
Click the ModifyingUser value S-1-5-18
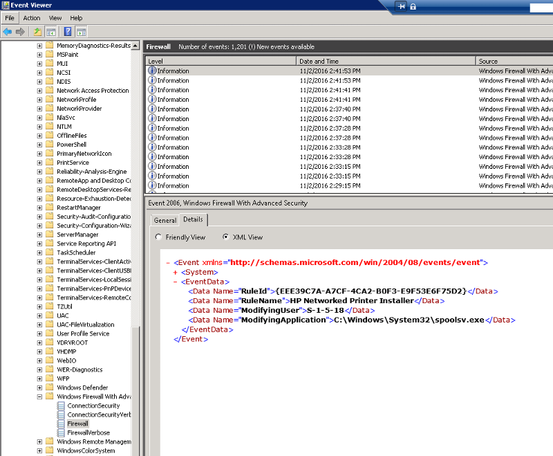[x=325, y=310]
